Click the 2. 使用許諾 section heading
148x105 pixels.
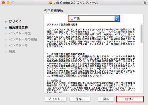pos(54,81)
